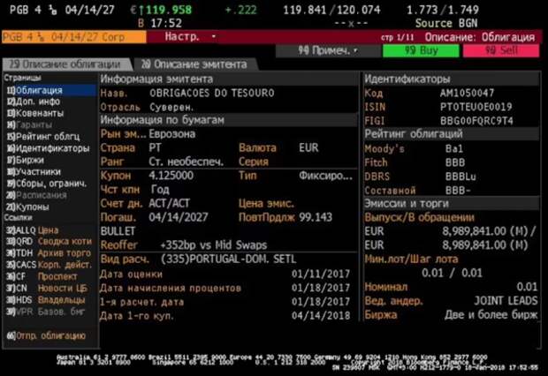
Task: Click maturity date 04/14/2027
Action: point(179,217)
